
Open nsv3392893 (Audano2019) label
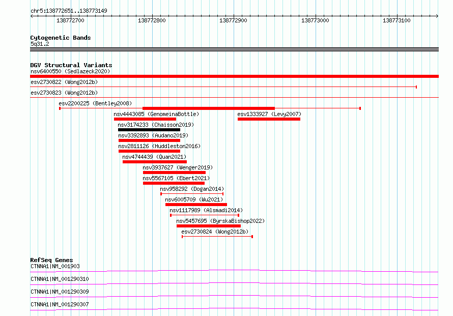[x=153, y=135]
